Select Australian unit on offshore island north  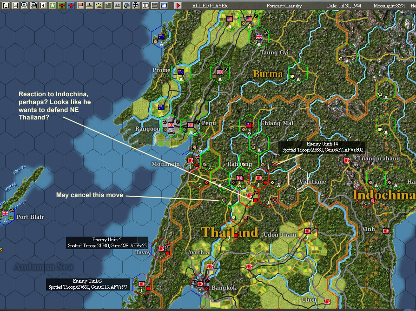click(x=161, y=37)
